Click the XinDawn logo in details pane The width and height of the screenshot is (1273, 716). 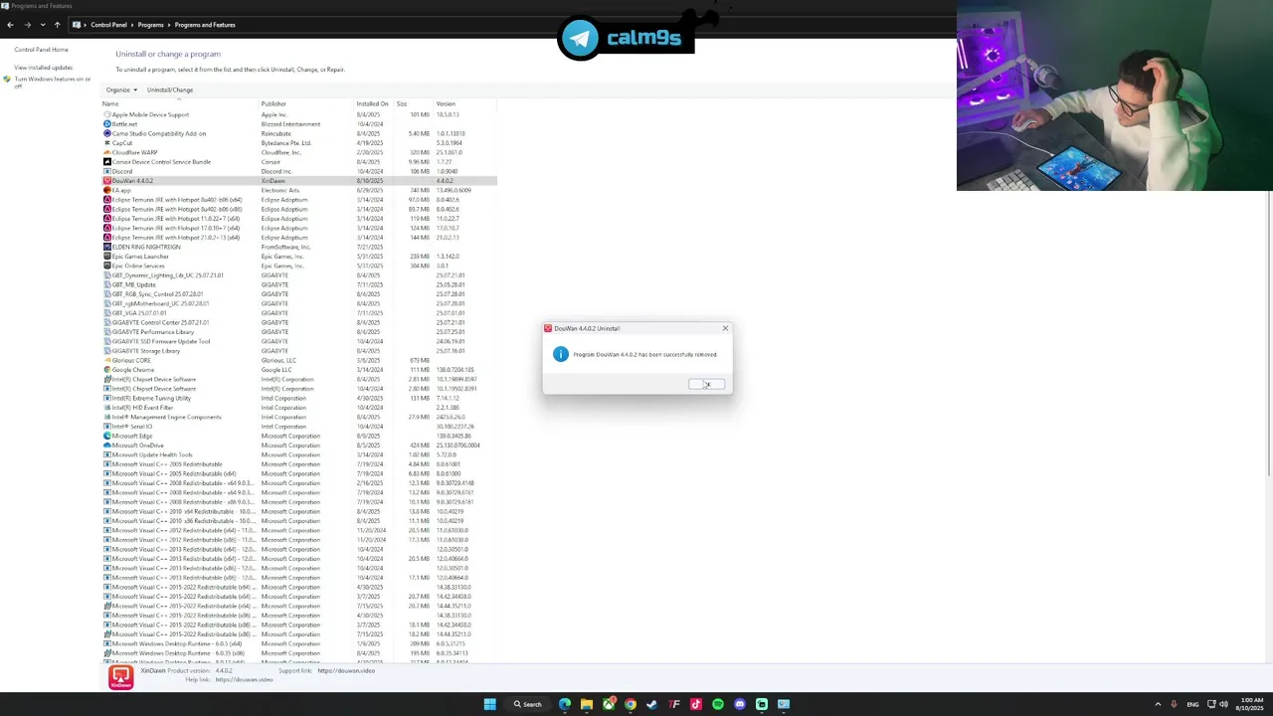[121, 677]
